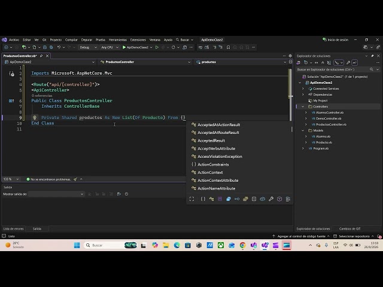The width and height of the screenshot is (383, 287).
Task: Toggle the structures filter in IntelliSense popup
Action: tap(229, 199)
